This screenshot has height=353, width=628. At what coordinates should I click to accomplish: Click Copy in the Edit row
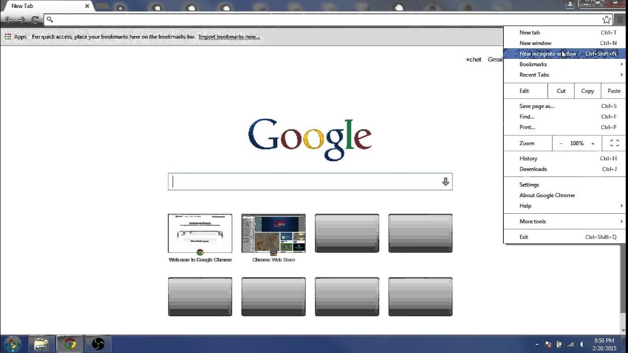pyautogui.click(x=587, y=91)
